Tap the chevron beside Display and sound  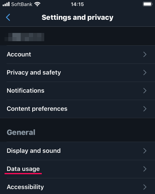(145, 151)
